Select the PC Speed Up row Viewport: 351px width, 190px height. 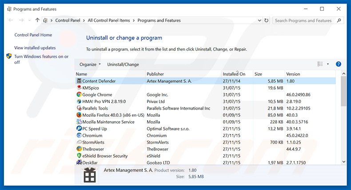(x=205, y=129)
